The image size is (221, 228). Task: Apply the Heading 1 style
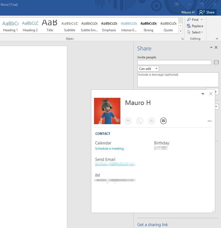10,25
